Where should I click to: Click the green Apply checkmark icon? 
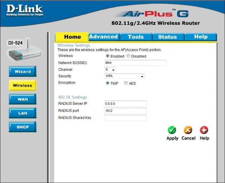(x=172, y=130)
